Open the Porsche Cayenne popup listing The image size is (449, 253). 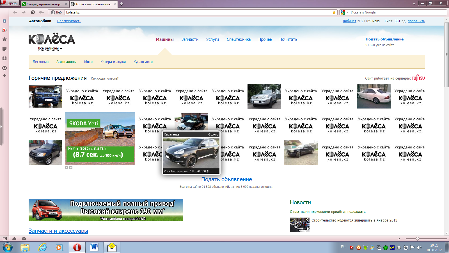coord(191,153)
